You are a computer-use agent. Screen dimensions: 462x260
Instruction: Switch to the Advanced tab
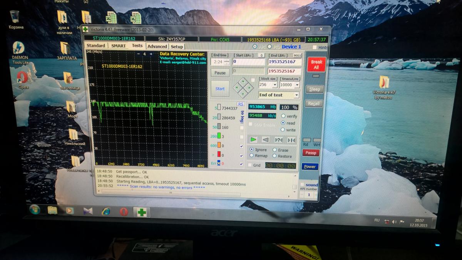point(157,47)
